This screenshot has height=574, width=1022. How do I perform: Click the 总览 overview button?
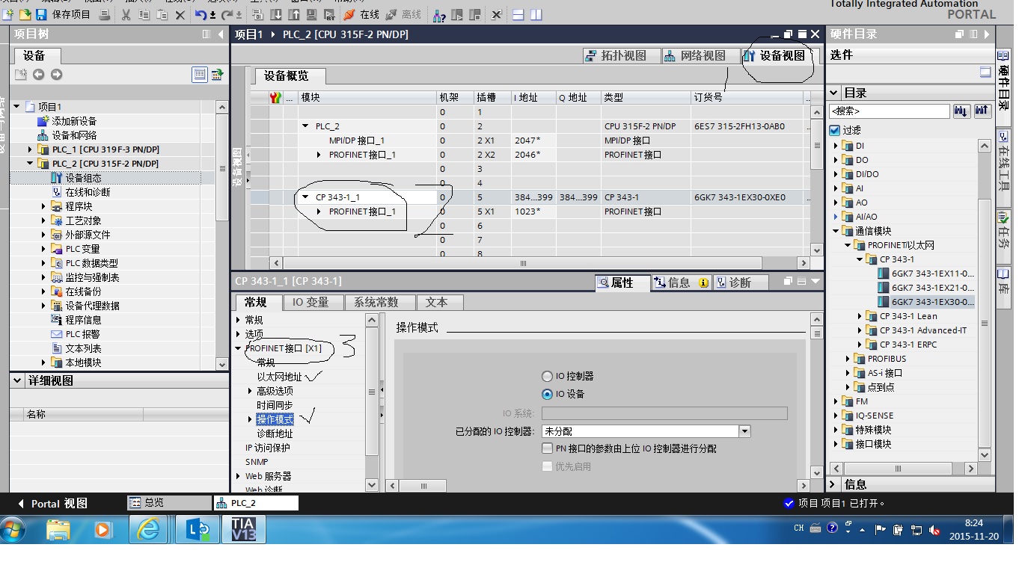coord(170,503)
